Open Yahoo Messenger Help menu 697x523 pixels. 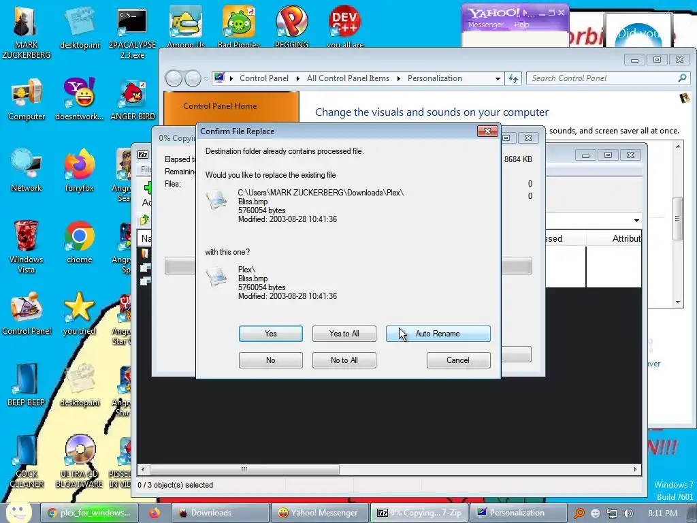(x=522, y=25)
